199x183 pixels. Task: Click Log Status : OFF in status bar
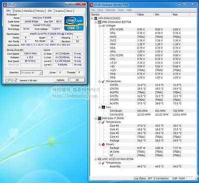143,179
